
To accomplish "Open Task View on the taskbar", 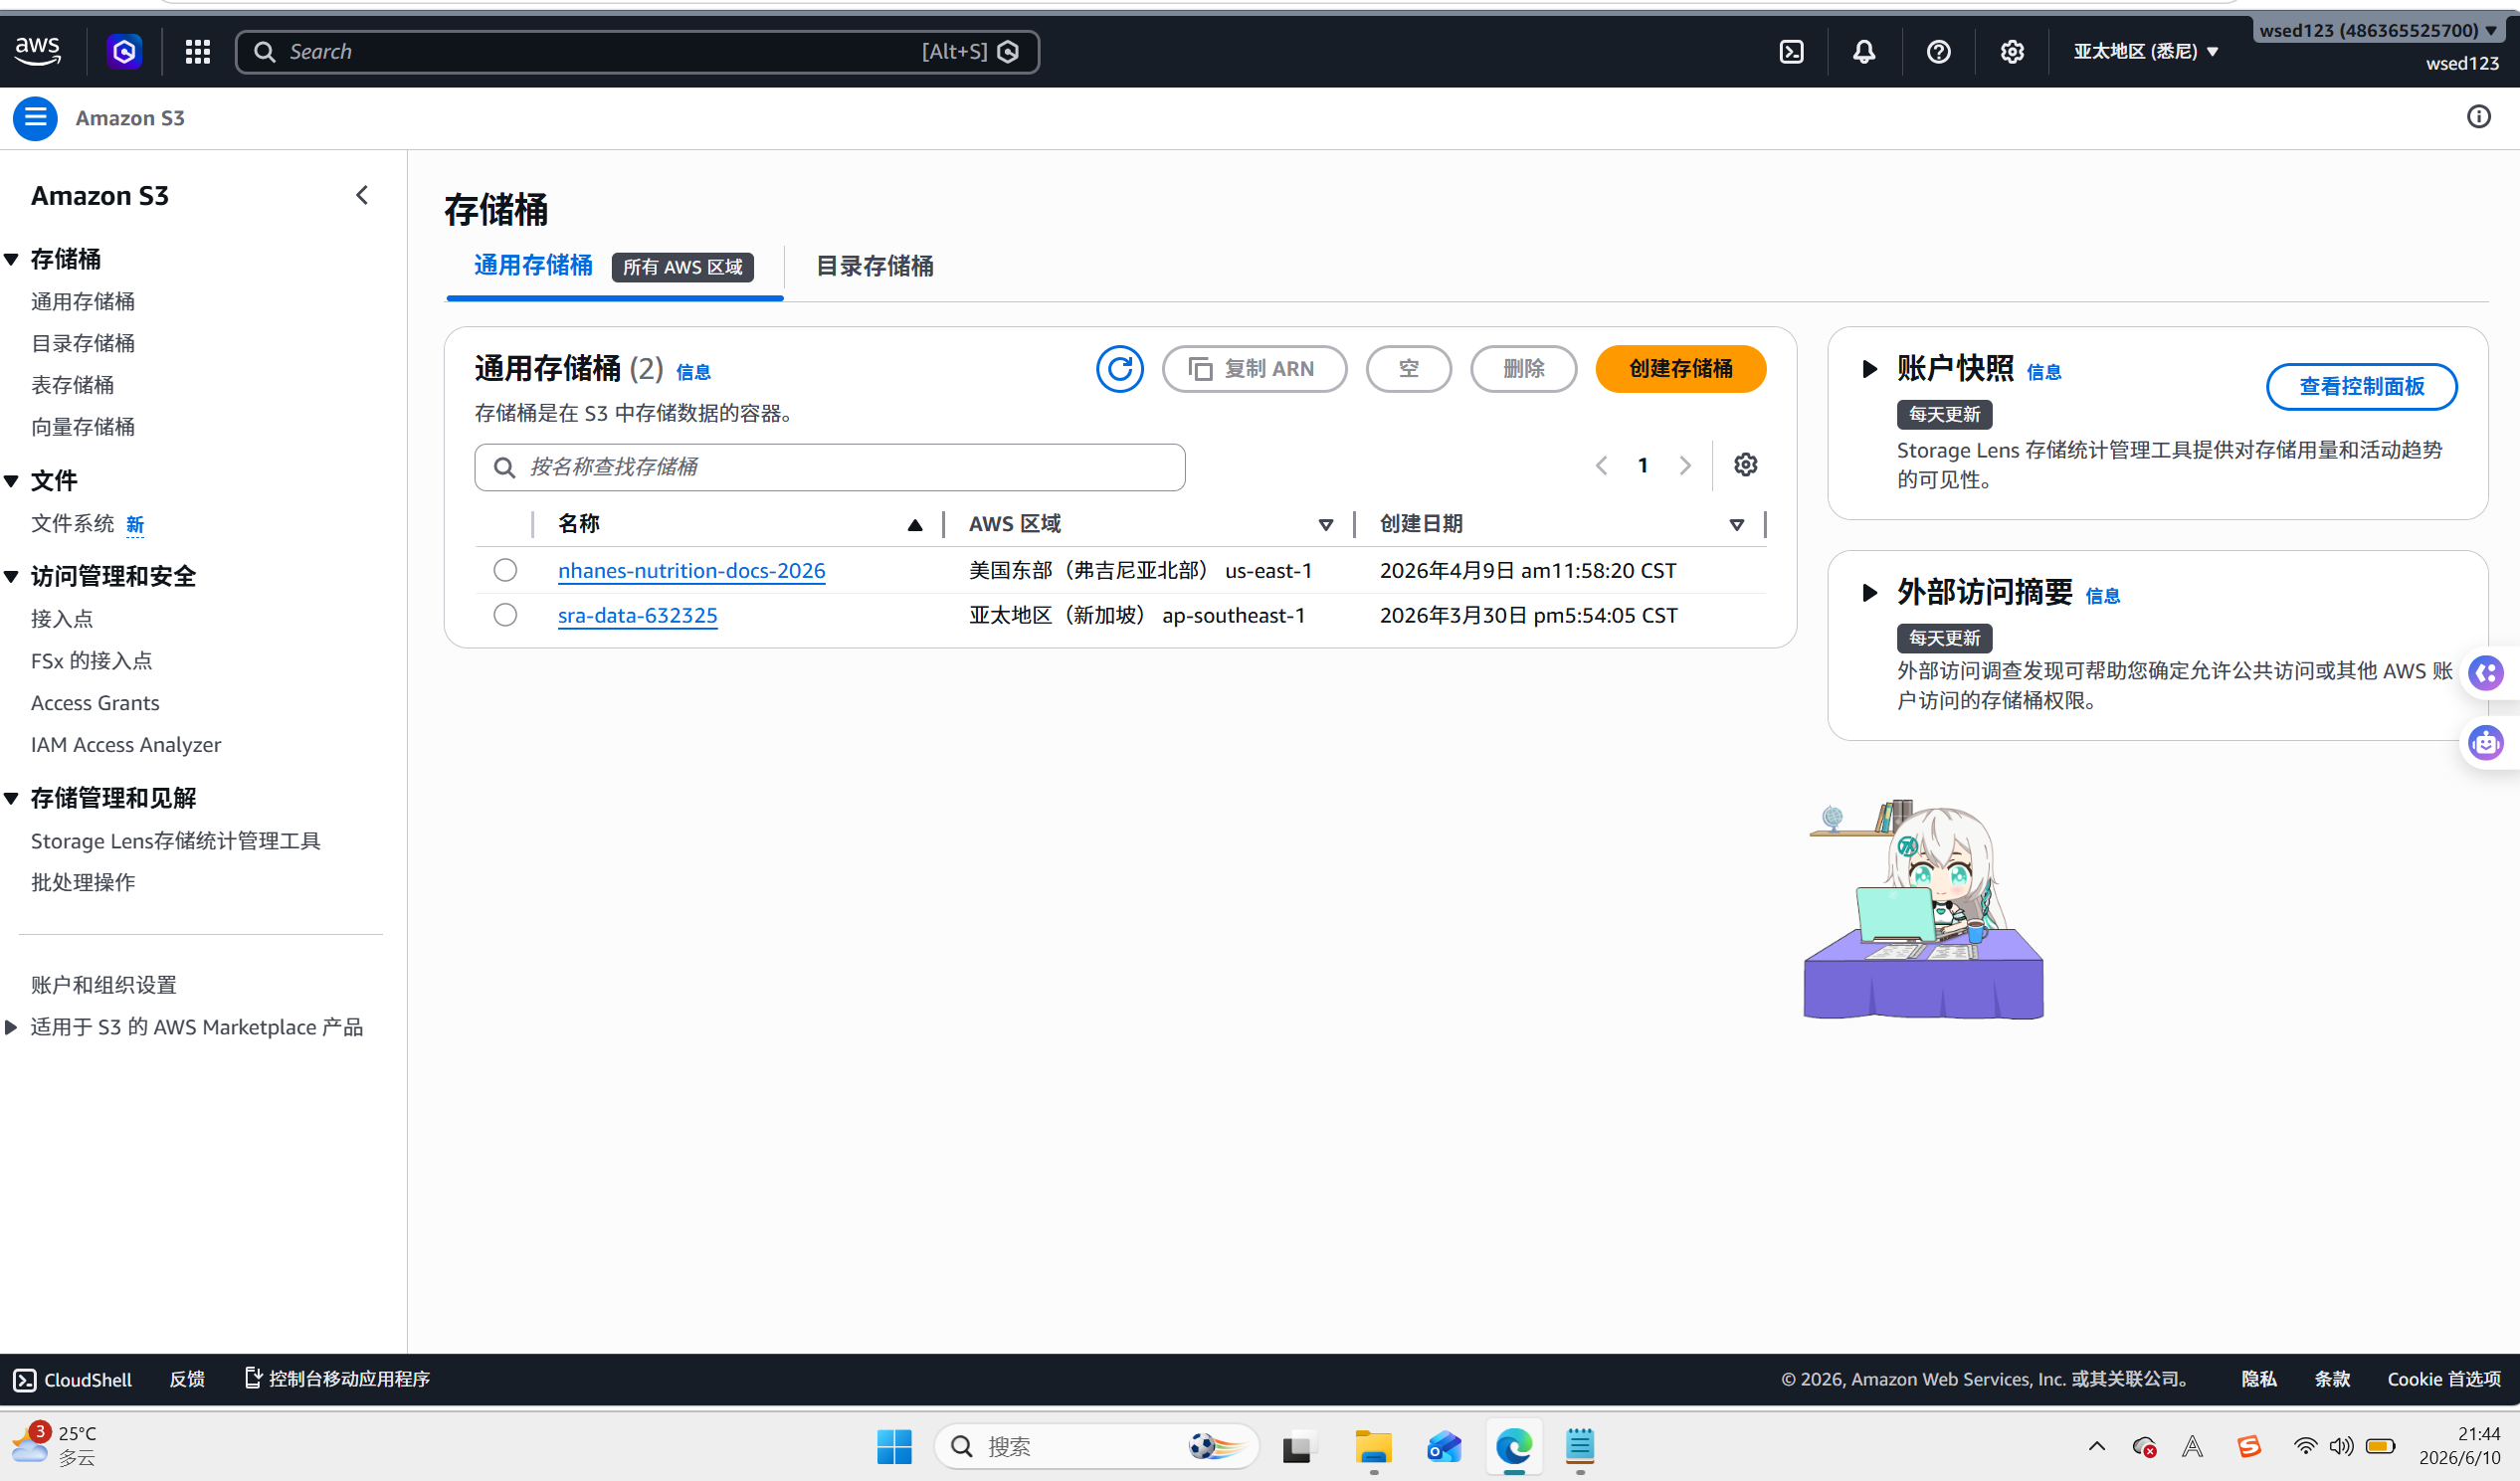I will click(1297, 1446).
